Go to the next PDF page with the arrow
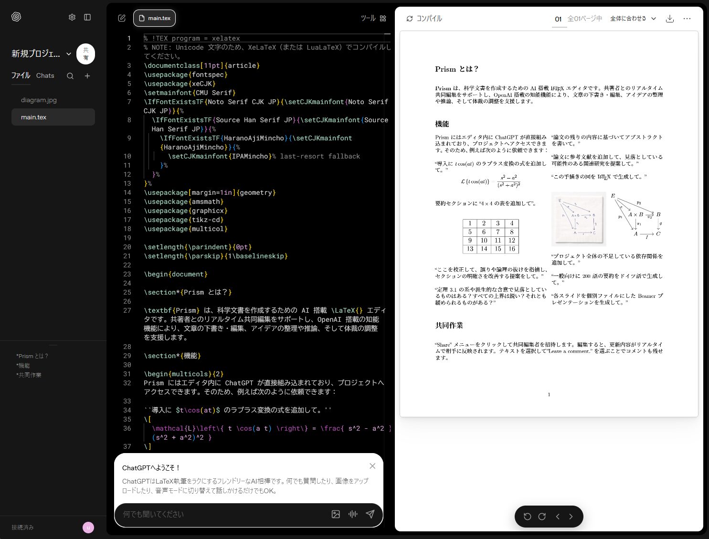 pos(571,517)
